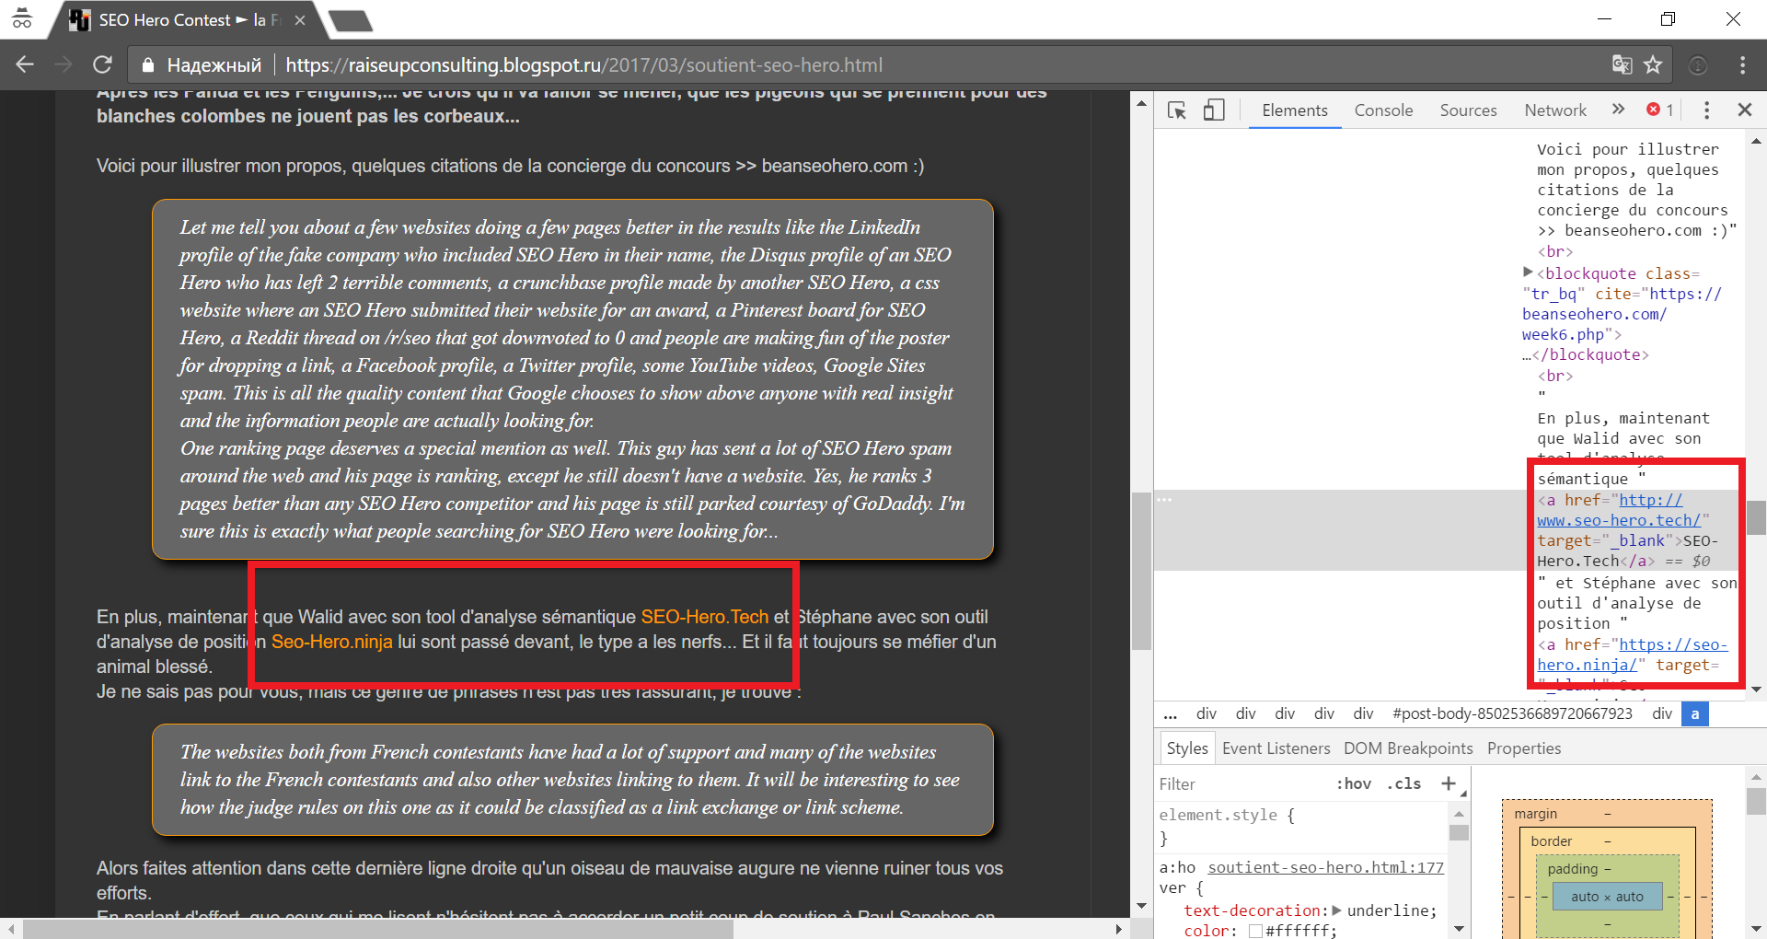This screenshot has height=939, width=1767.
Task: Select the 'a' breadcrumb element
Action: point(1694,713)
